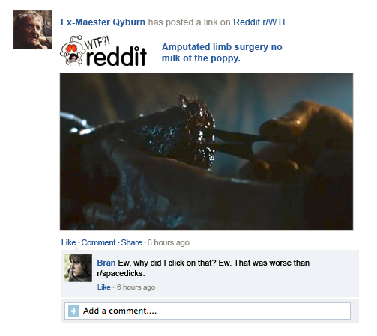Share Qyburn's Reddit link post
Image resolution: width=377 pixels, height=336 pixels.
[x=131, y=242]
